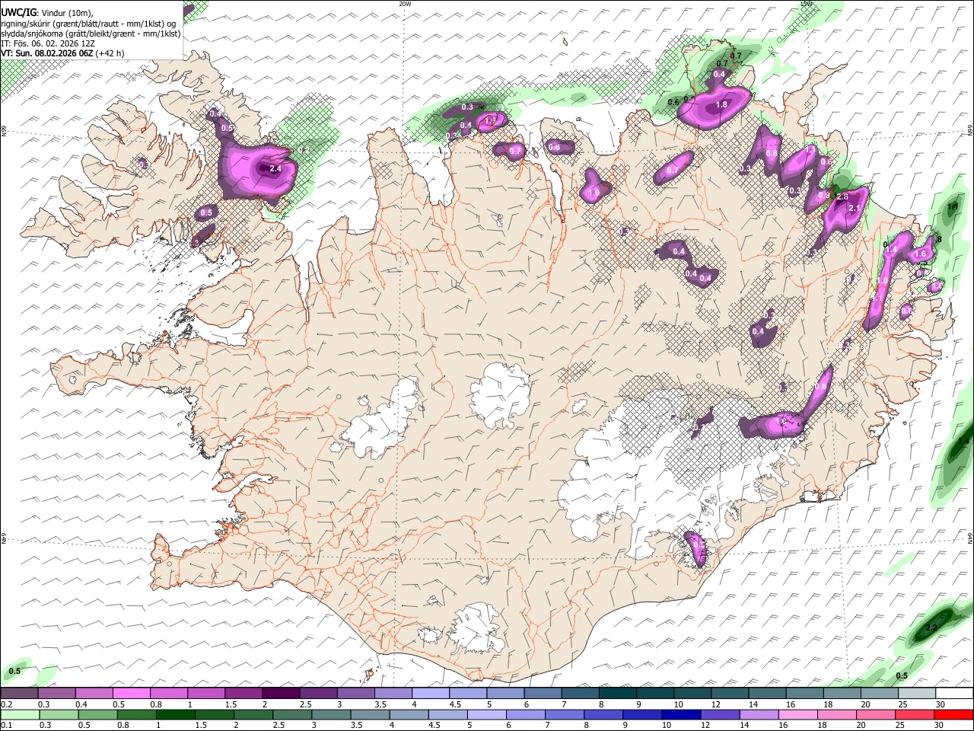Click the '1.6' snowfall value in the Eastfjords
The width and height of the screenshot is (974, 731).
920,254
